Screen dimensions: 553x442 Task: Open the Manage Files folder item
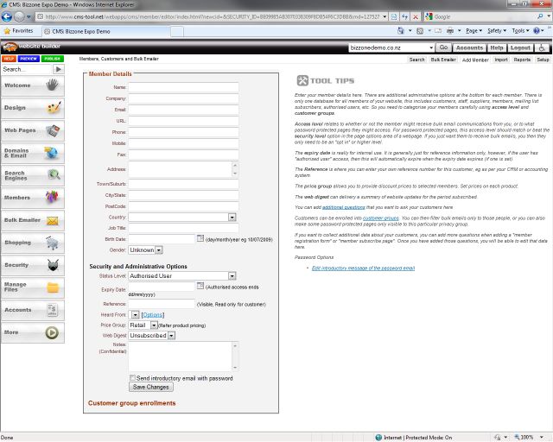tap(32, 287)
